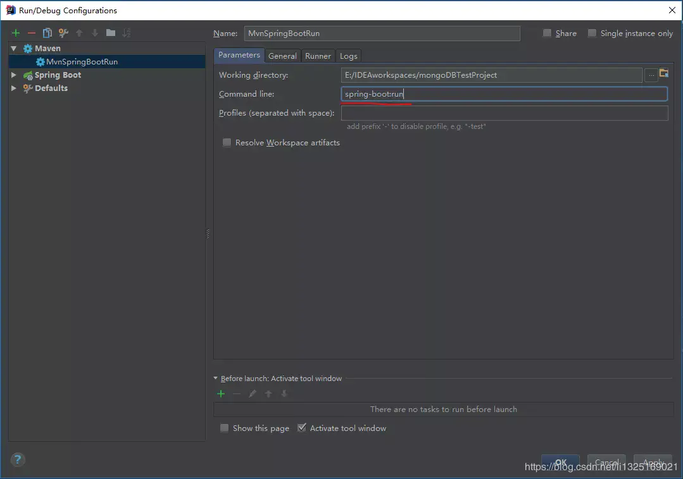Remove the before launch task

[237, 394]
